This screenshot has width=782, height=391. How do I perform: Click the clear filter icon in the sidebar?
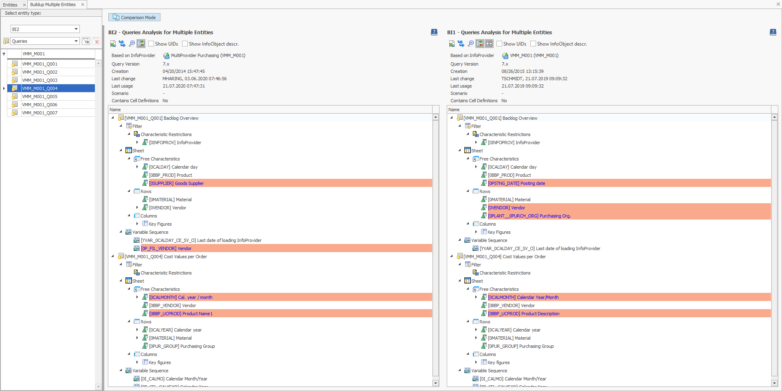[97, 41]
